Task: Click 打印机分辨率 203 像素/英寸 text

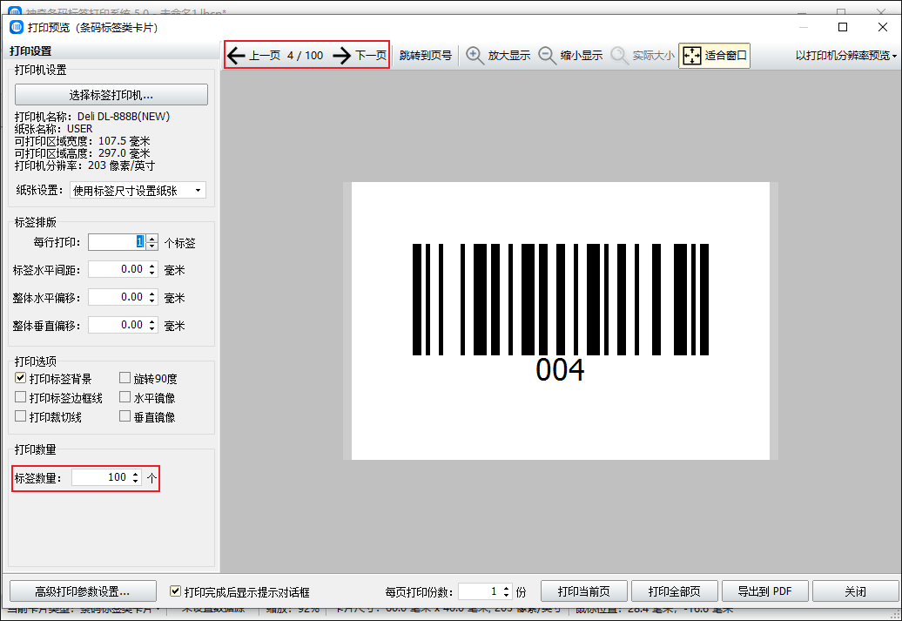Action: pyautogui.click(x=85, y=165)
